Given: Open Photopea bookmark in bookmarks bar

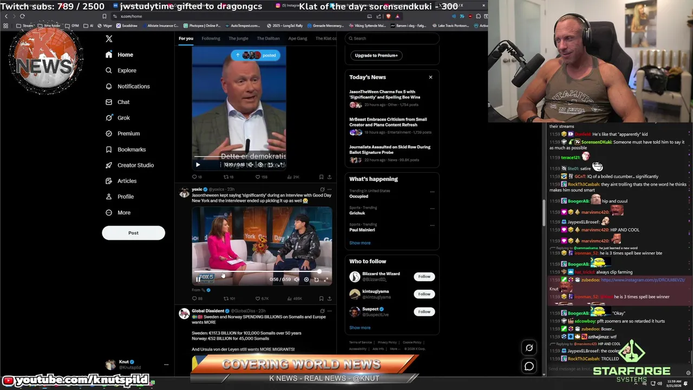Looking at the screenshot, I should coord(202,25).
